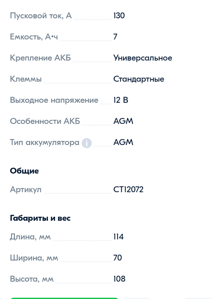Click the green button at the bottom edge

[x=64, y=298]
